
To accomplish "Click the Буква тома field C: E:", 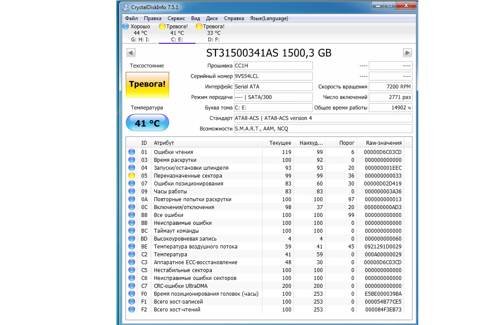I will tap(273, 108).
